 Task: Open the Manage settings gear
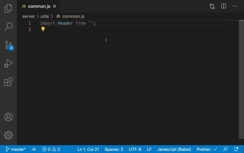coord(8,135)
